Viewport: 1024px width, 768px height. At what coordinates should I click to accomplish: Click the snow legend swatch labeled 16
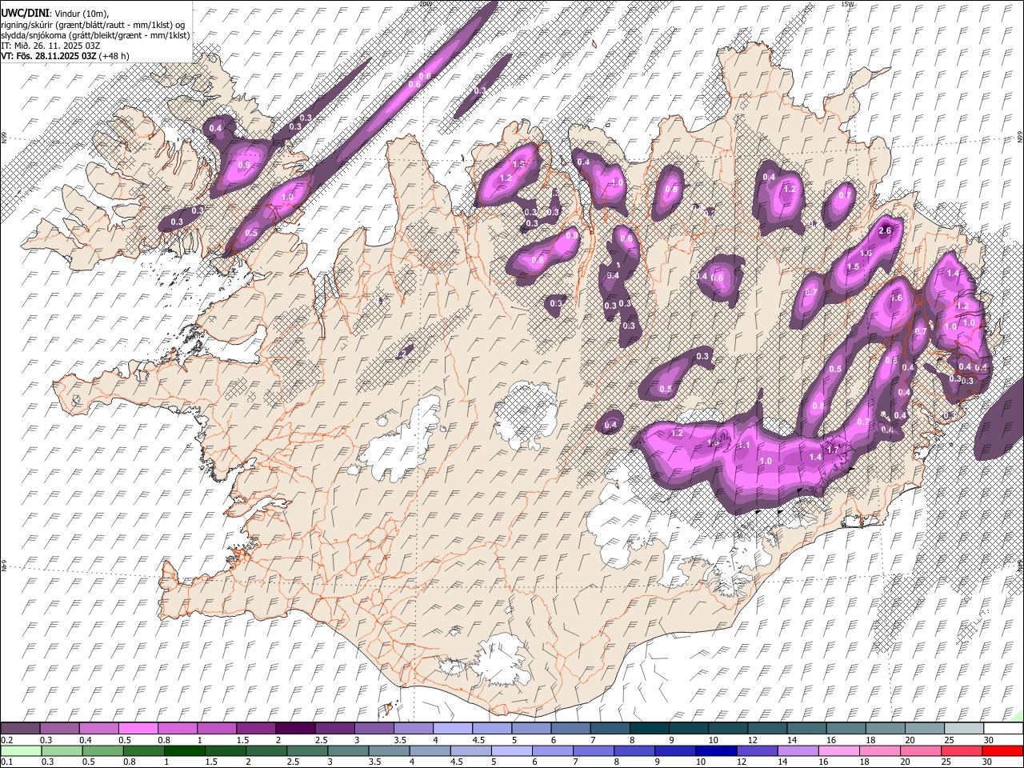[x=846, y=728]
